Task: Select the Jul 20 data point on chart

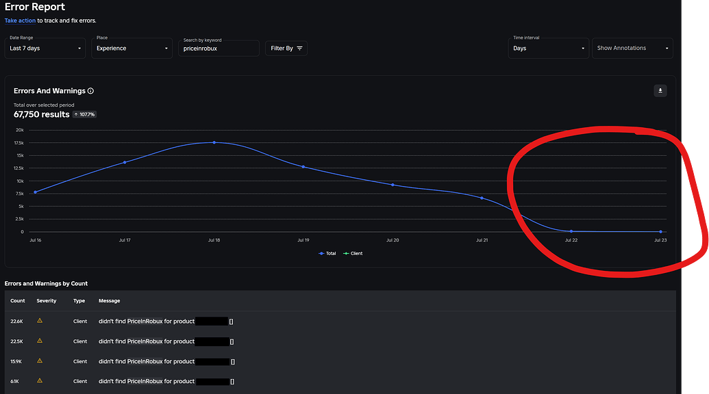Action: point(393,185)
